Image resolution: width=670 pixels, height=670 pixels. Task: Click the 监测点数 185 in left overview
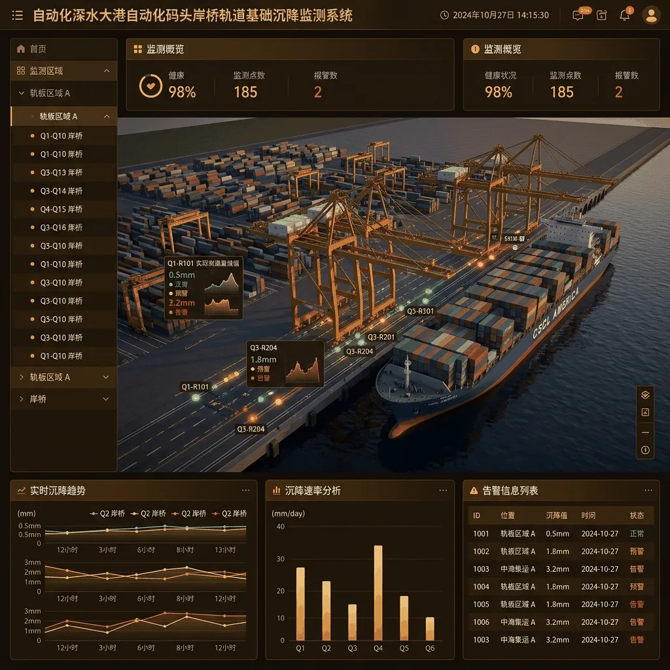click(246, 92)
